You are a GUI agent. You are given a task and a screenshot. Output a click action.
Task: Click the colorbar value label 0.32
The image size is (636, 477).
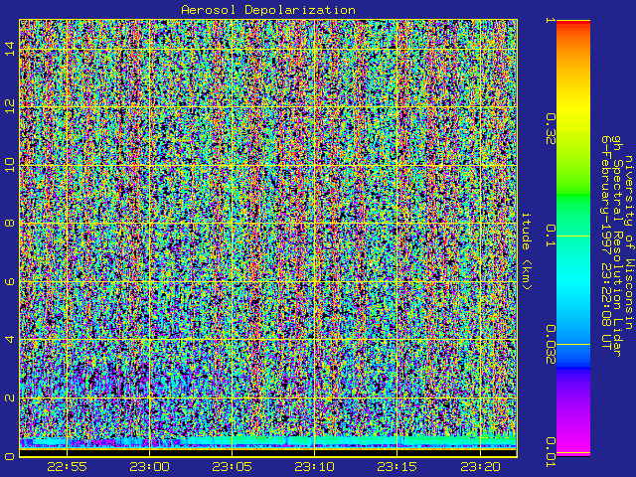click(551, 128)
